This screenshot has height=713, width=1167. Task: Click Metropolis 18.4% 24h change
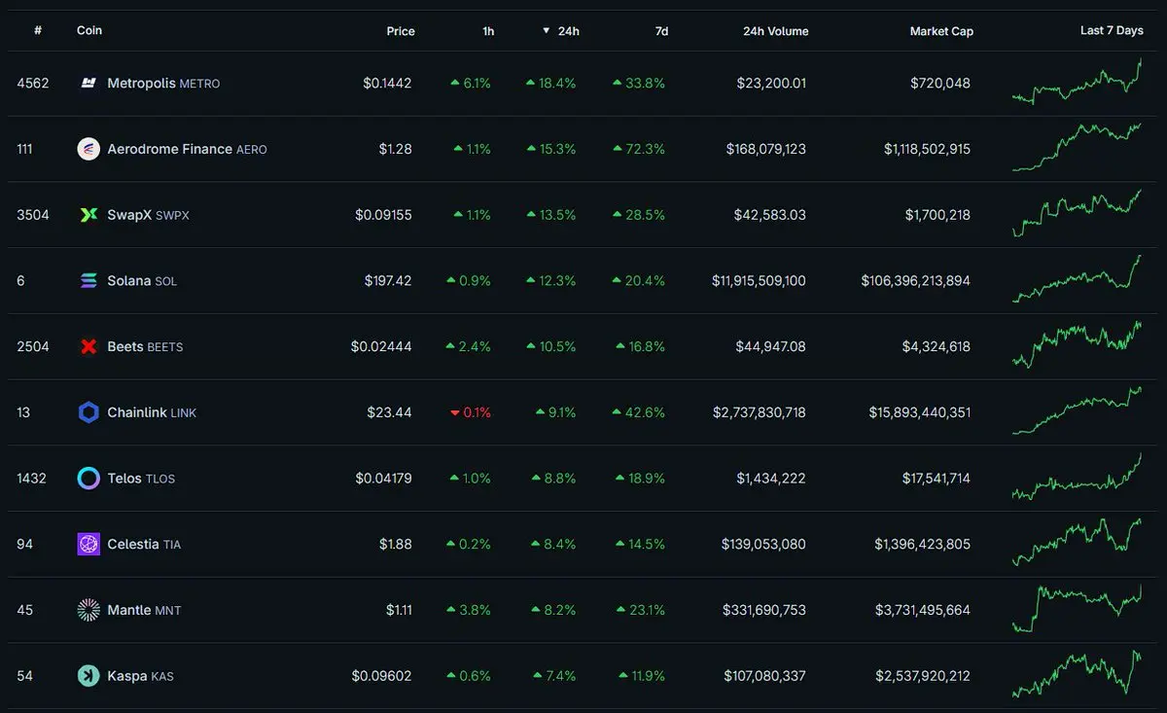pos(550,84)
